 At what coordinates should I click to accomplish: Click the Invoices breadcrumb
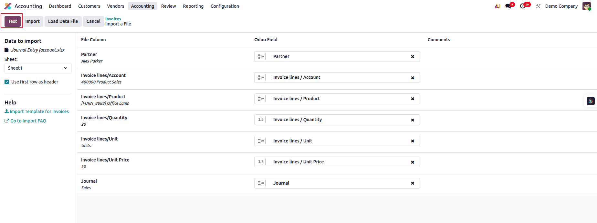coord(113,19)
